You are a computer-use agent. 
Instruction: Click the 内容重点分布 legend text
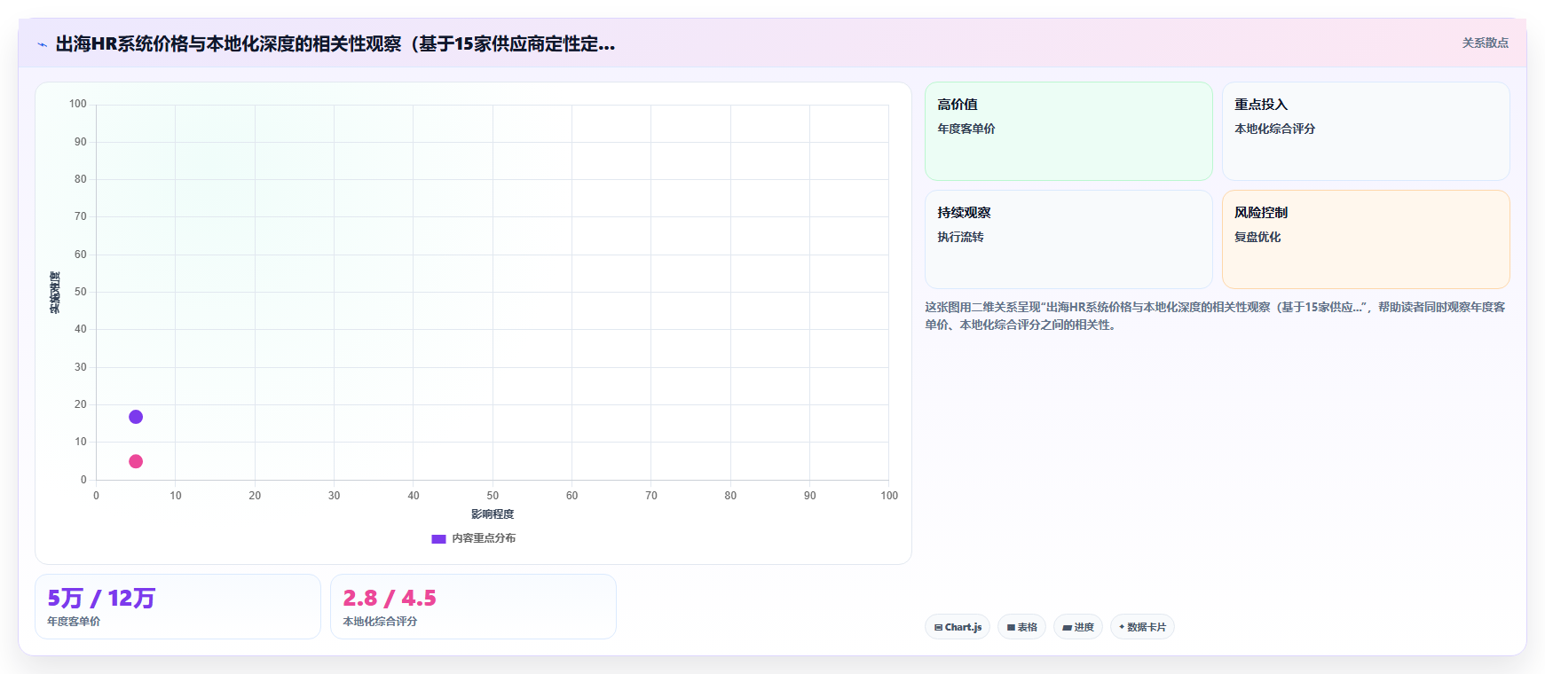pyautogui.click(x=484, y=538)
